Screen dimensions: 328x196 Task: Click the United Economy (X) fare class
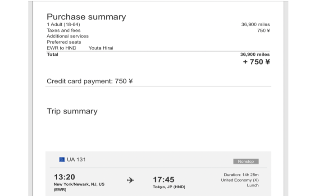[240, 180]
